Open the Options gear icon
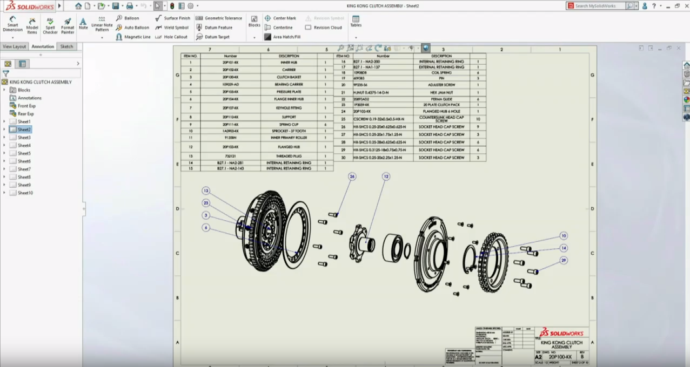Image resolution: width=690 pixels, height=367 pixels. (190, 6)
